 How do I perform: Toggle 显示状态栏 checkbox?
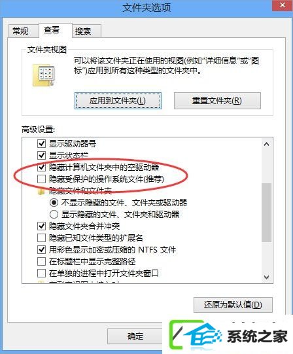pyautogui.click(x=42, y=155)
